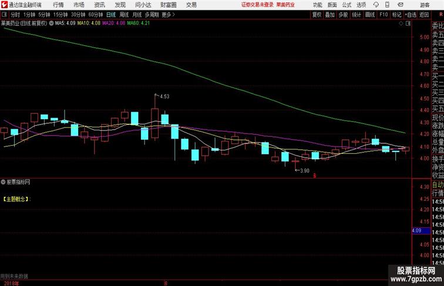Switch to the 30分钟 period tab
The height and width of the screenshot is (286, 444).
(x=78, y=15)
